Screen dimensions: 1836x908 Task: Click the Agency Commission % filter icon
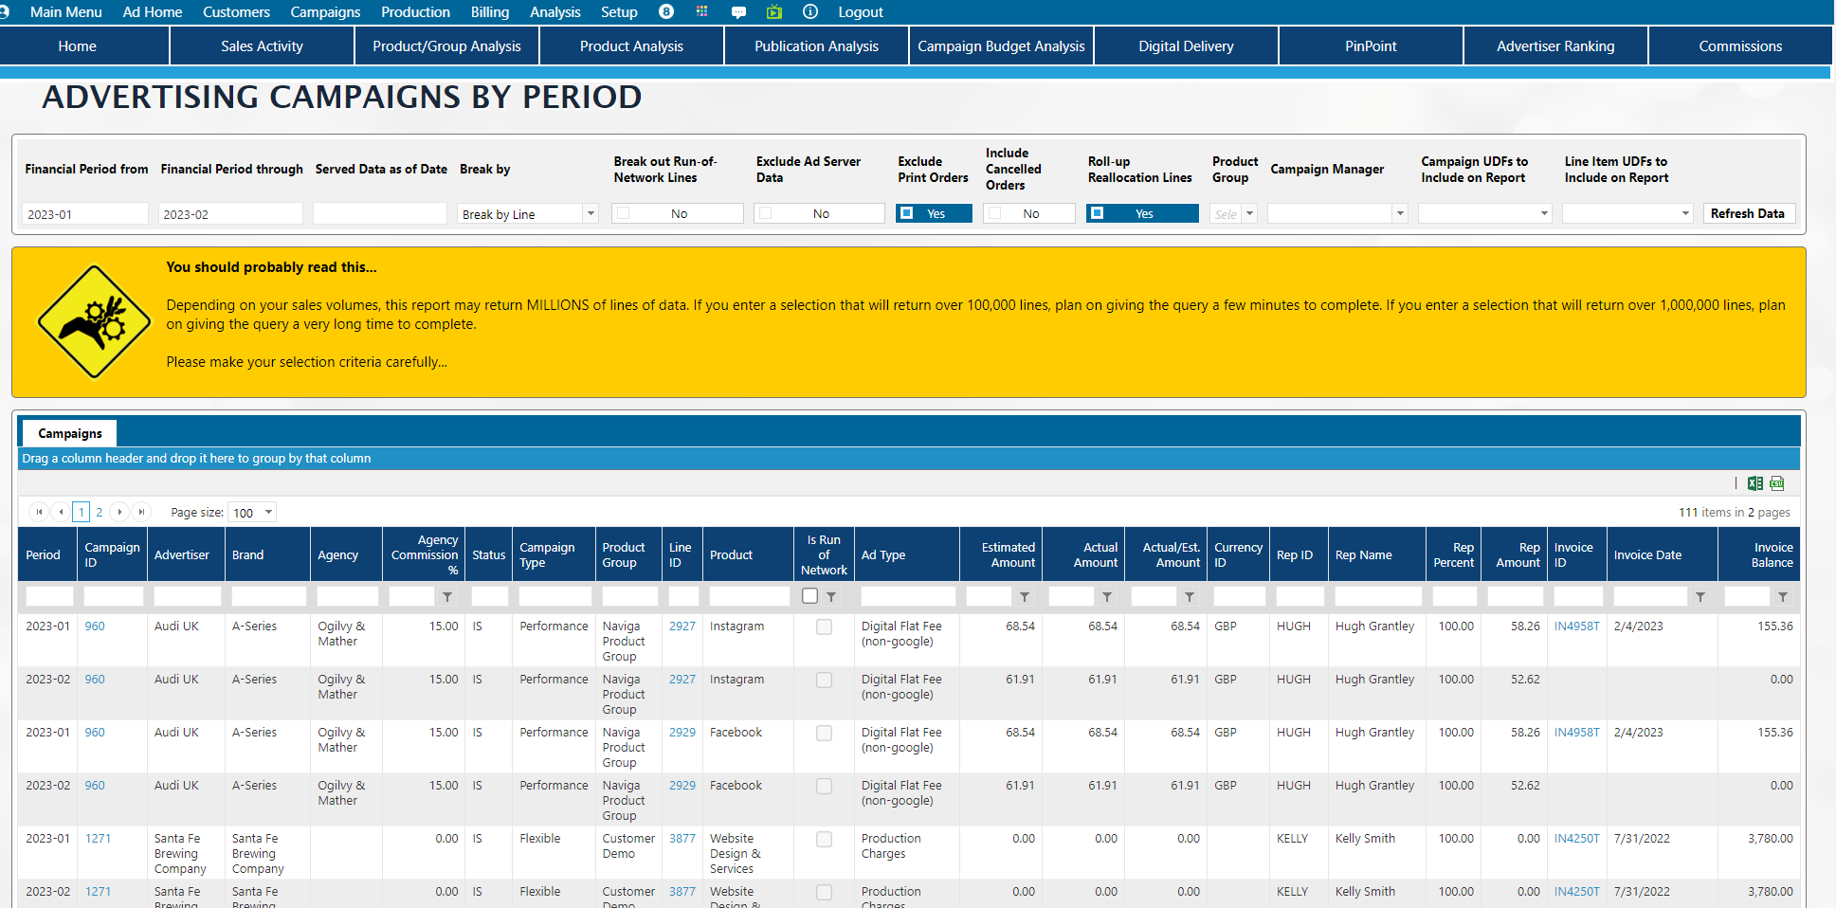click(x=447, y=597)
